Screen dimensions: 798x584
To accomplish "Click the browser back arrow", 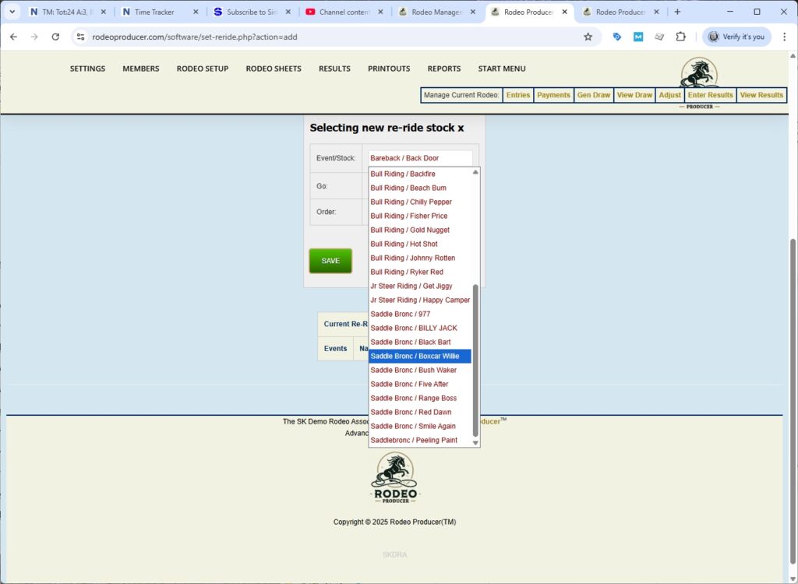I will coord(13,37).
